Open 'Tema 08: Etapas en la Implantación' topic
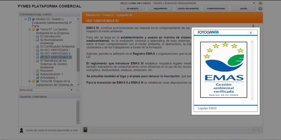The image size is (281, 140). [56, 83]
